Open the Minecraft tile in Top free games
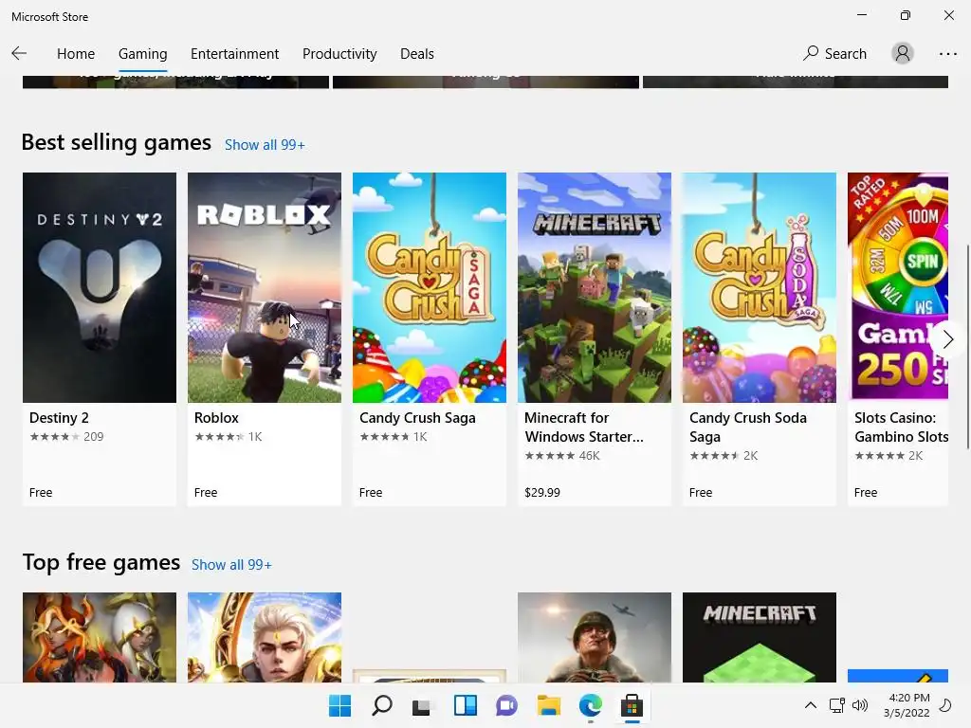Screen dimensions: 971x728 tap(760, 637)
